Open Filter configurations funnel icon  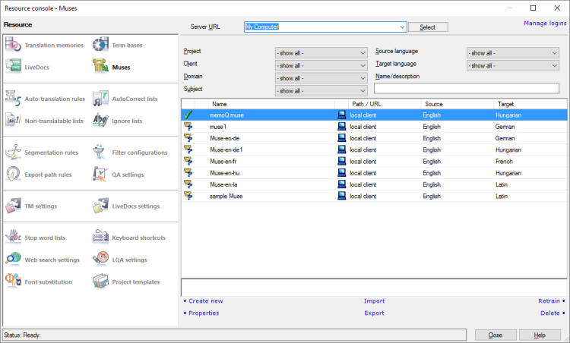100,152
